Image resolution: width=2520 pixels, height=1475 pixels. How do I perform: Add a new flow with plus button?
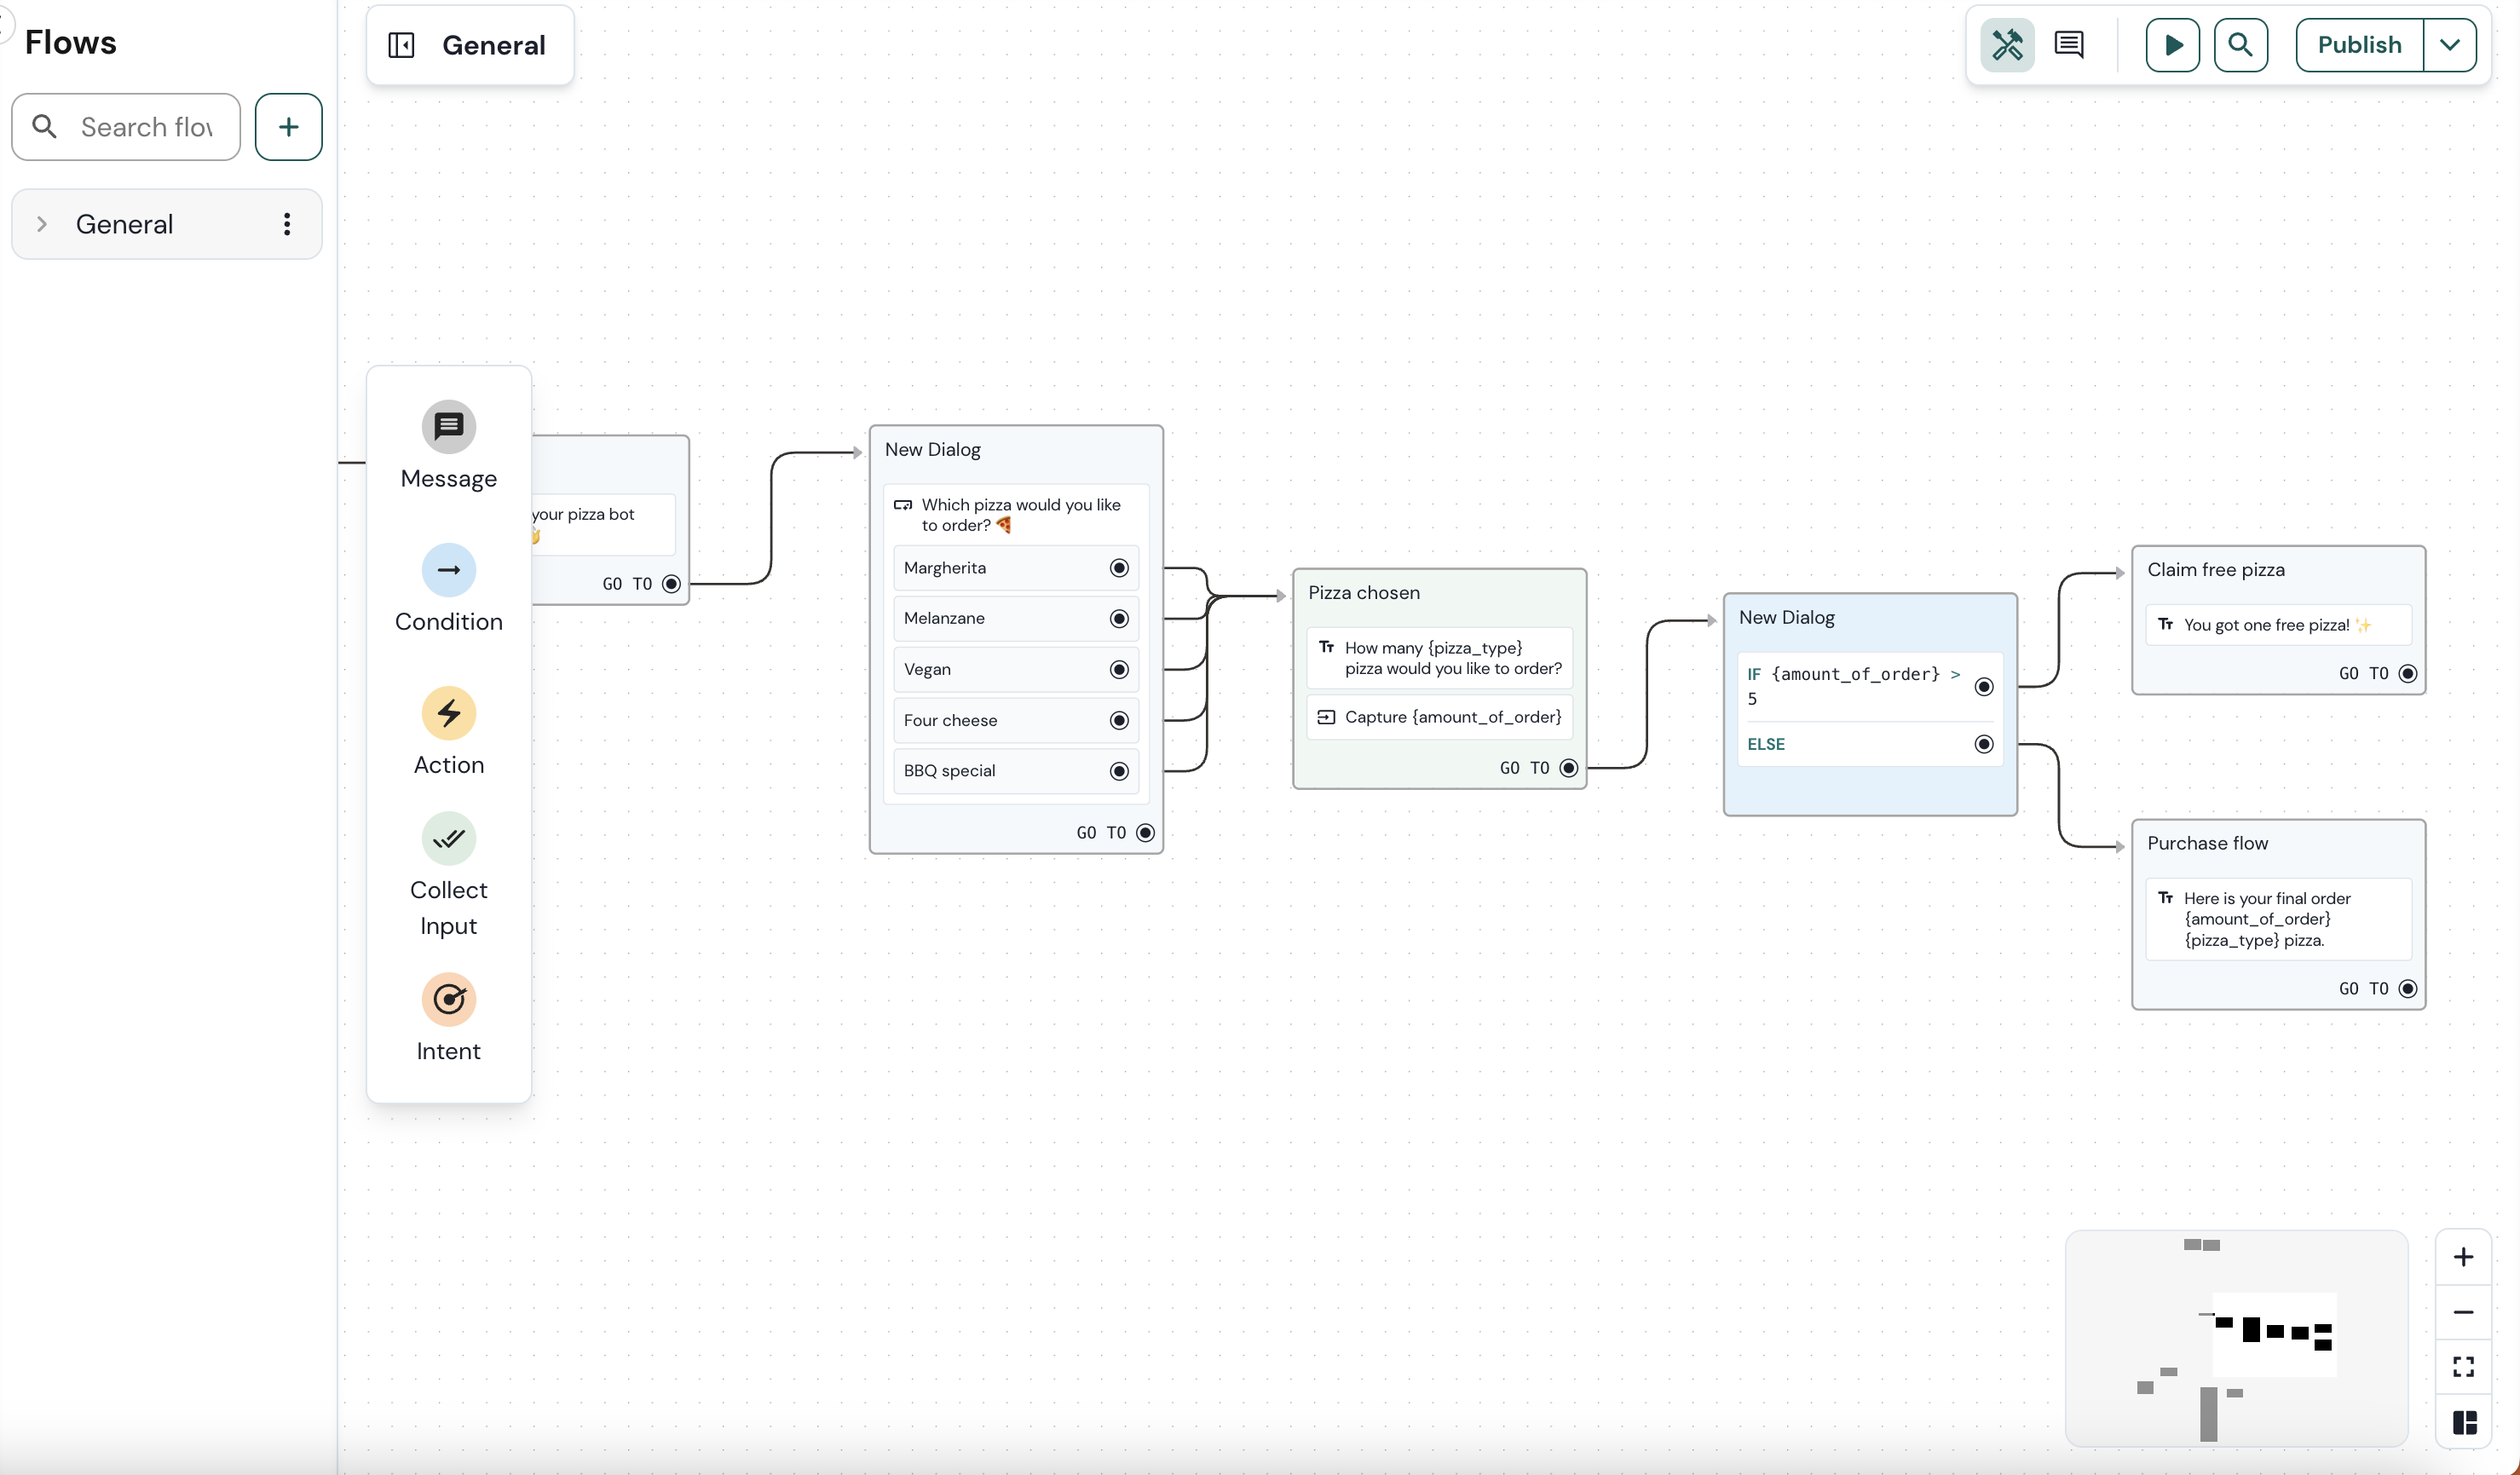(x=288, y=127)
